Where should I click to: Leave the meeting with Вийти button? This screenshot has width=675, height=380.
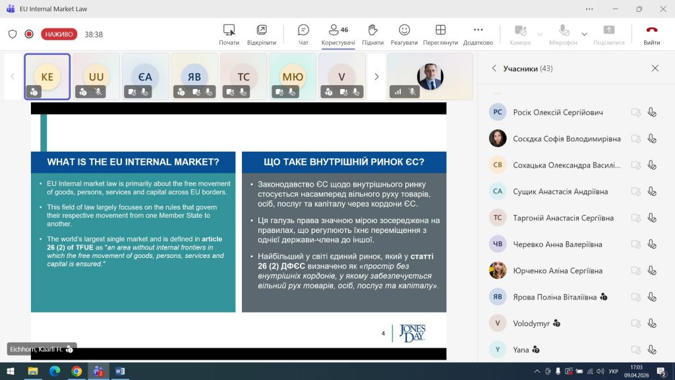(x=651, y=34)
